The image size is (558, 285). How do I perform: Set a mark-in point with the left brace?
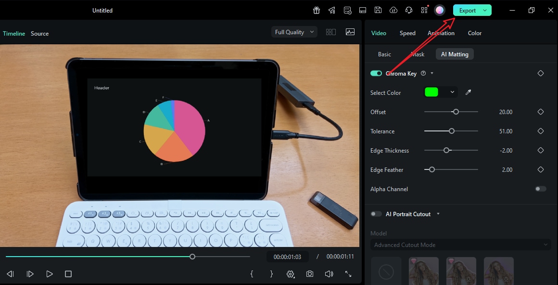(x=252, y=273)
